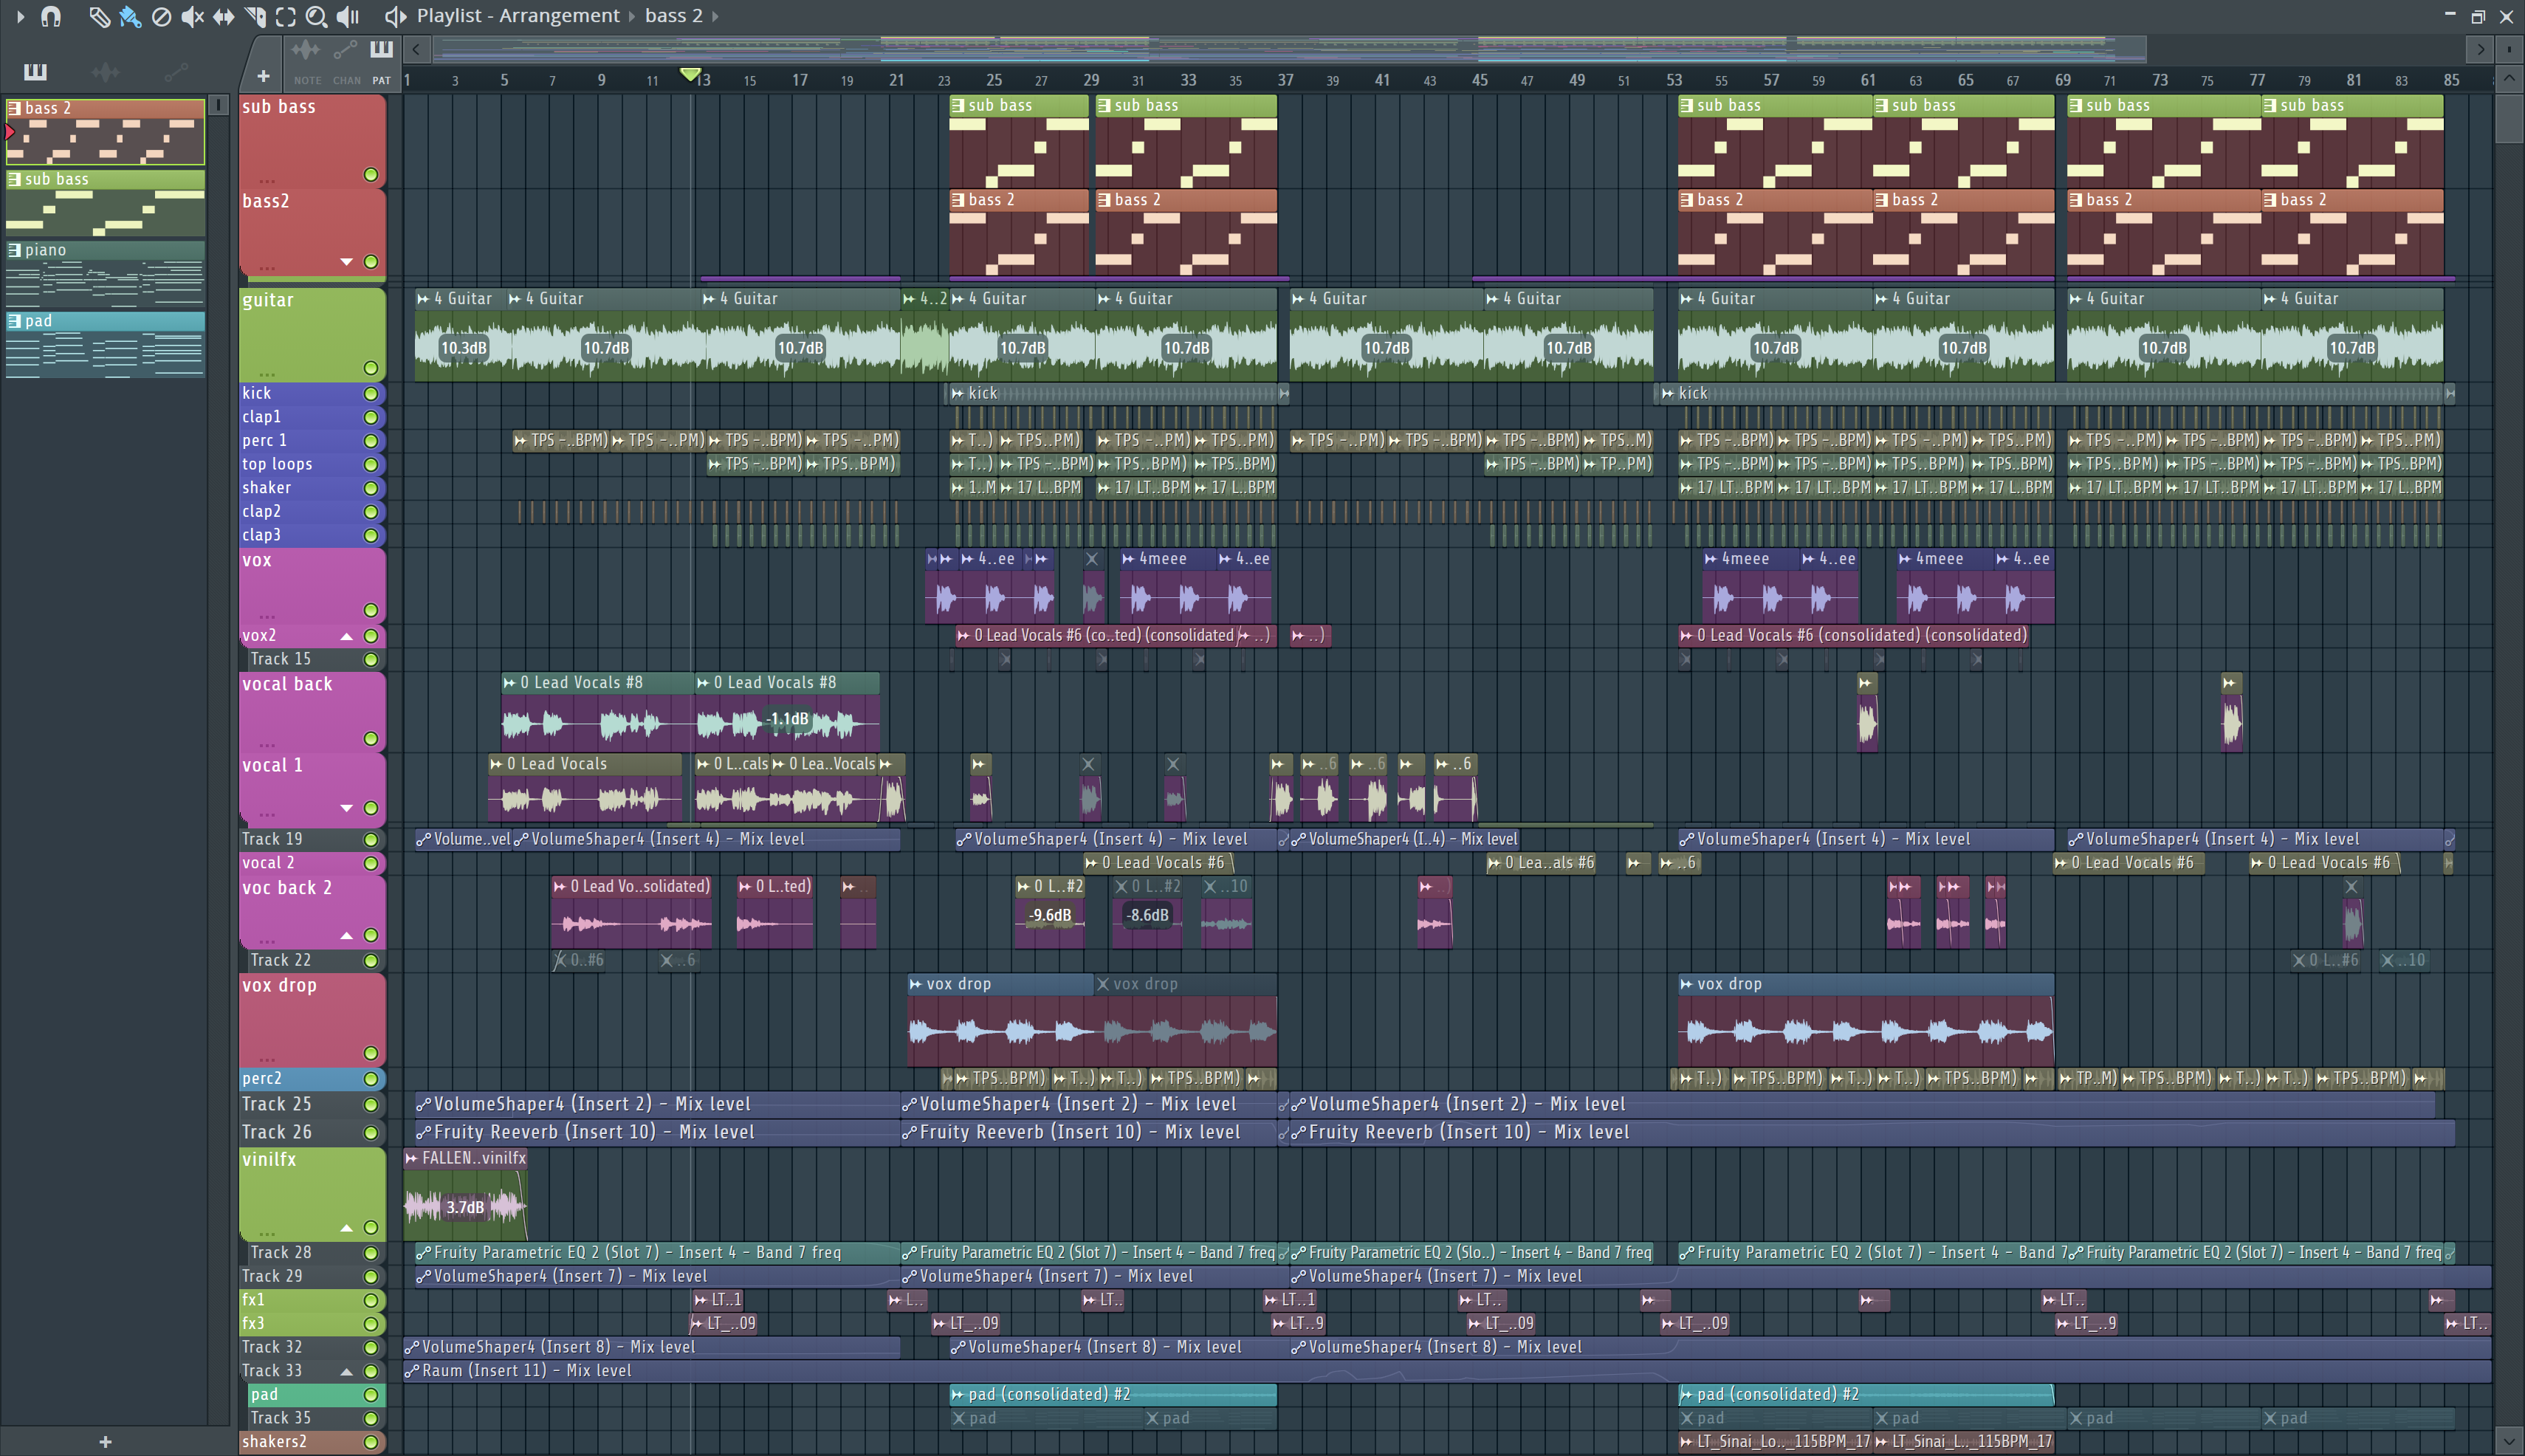Expand the bass2 track group arrow

[347, 262]
